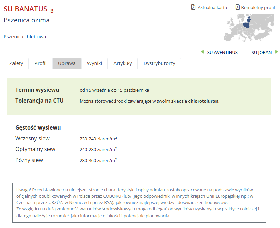Click the PDF icon beside Aktualna karta
This screenshot has width=280, height=228.
193,7
